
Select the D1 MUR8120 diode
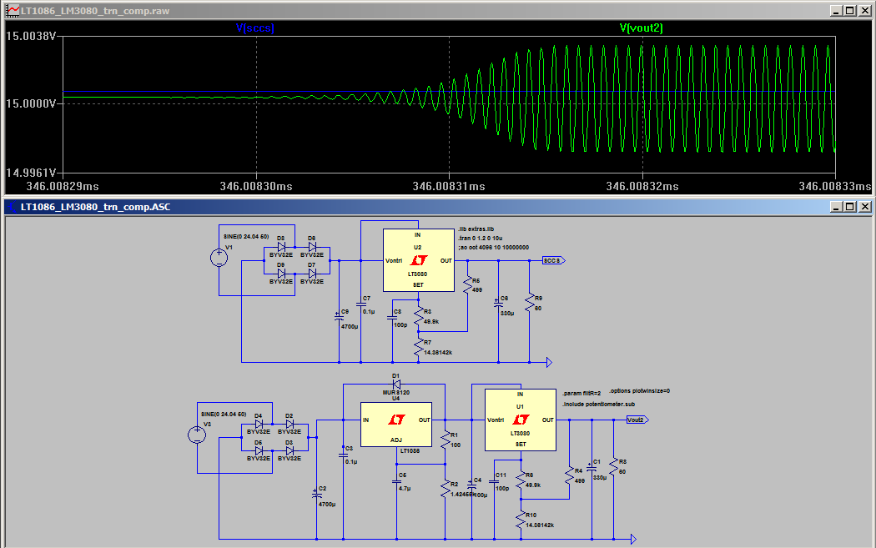396,384
